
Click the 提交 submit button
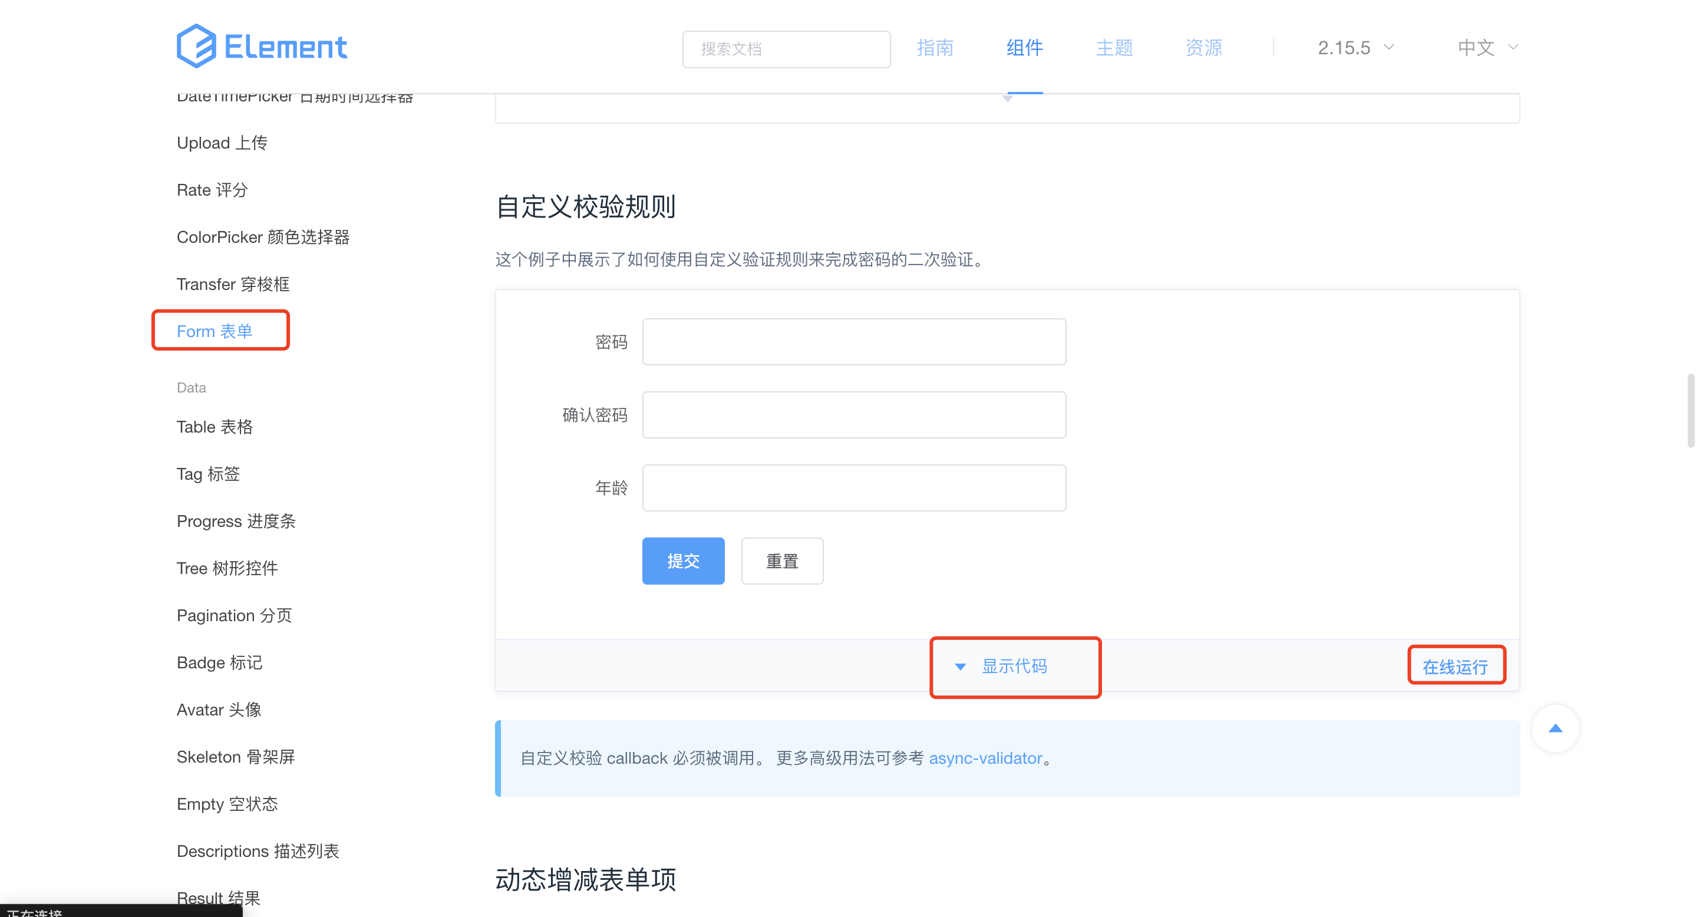[x=683, y=560]
